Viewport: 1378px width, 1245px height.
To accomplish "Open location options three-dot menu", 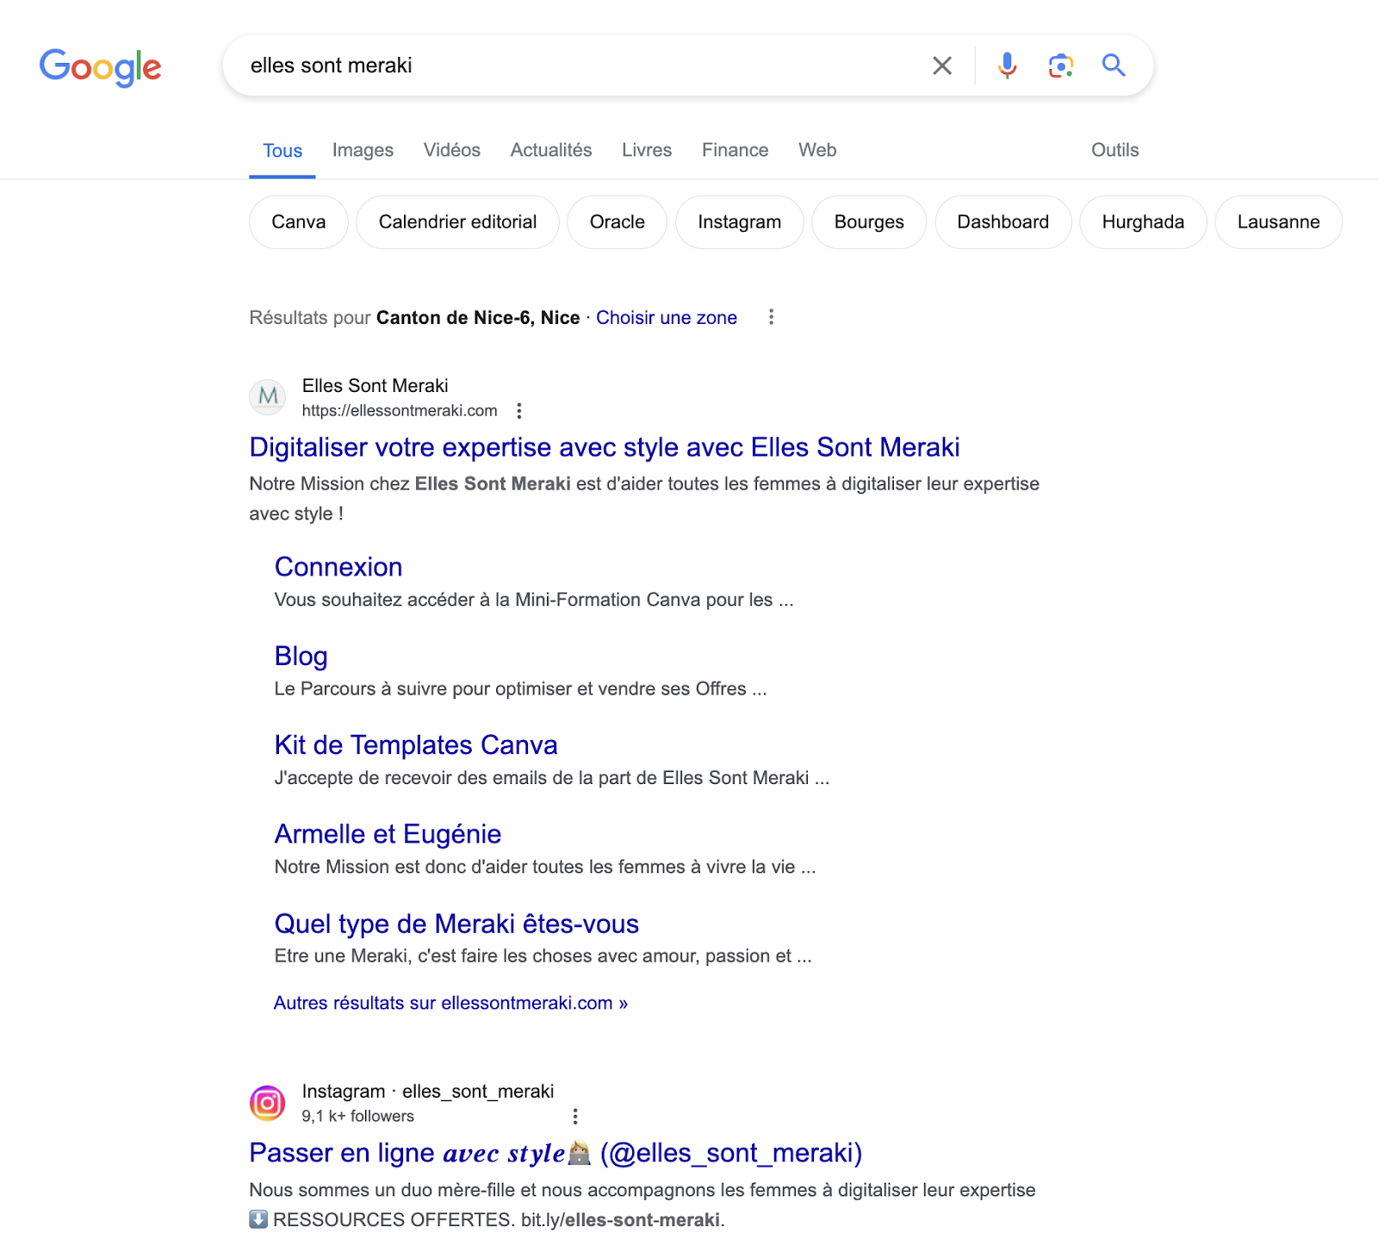I will tap(771, 317).
